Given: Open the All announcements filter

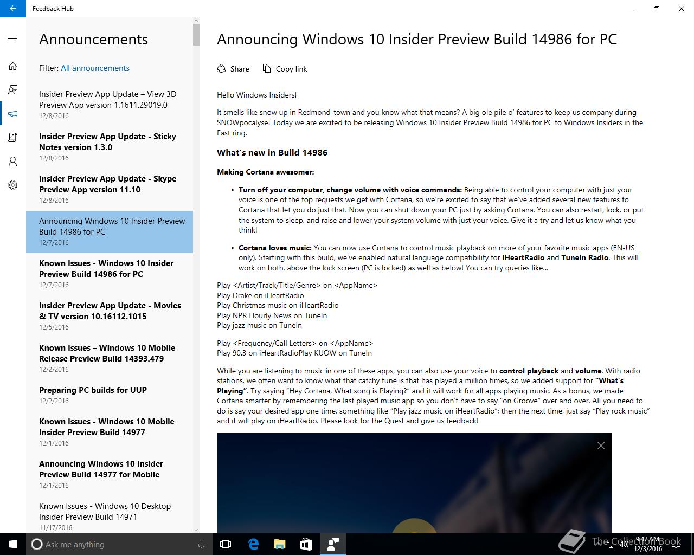Looking at the screenshot, I should point(95,68).
